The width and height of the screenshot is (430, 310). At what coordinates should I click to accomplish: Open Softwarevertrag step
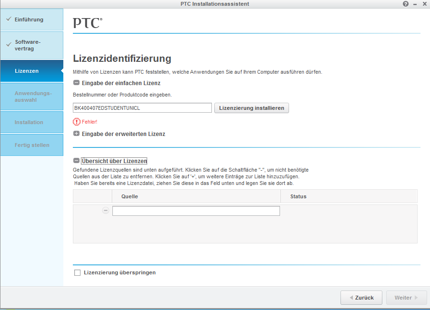click(32, 45)
